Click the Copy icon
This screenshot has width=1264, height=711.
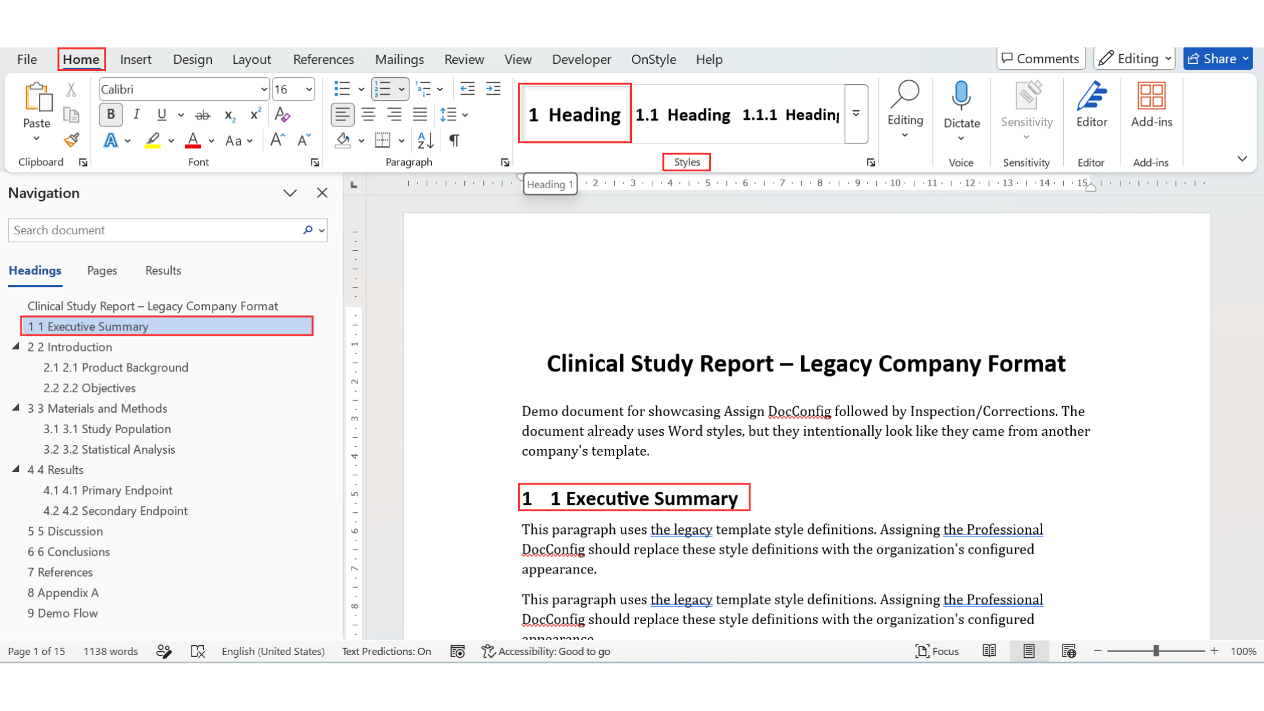pyautogui.click(x=71, y=115)
